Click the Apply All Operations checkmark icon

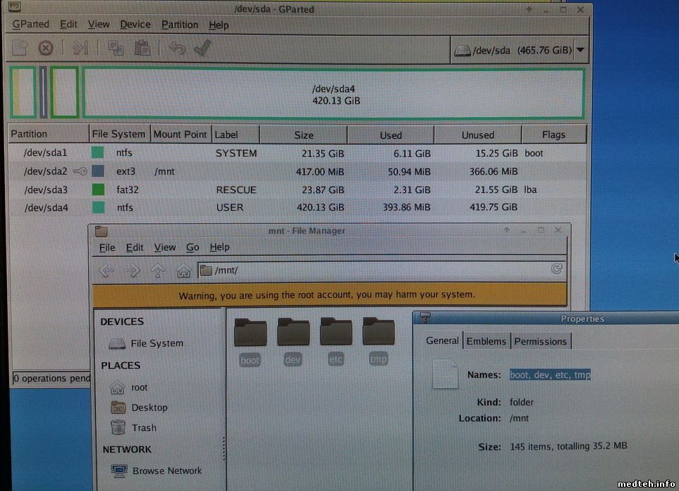point(203,48)
